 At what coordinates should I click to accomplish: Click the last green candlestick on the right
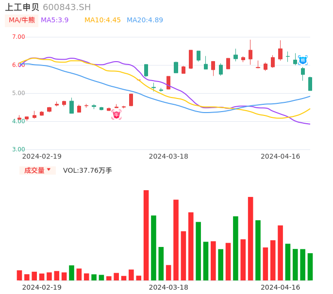click(x=310, y=84)
